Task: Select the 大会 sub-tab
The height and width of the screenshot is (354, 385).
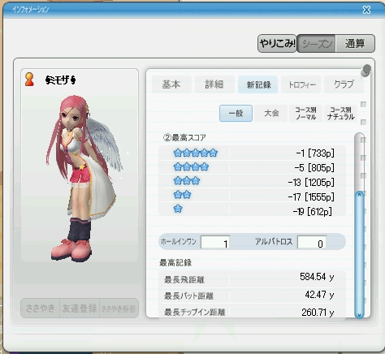Action: pyautogui.click(x=271, y=113)
